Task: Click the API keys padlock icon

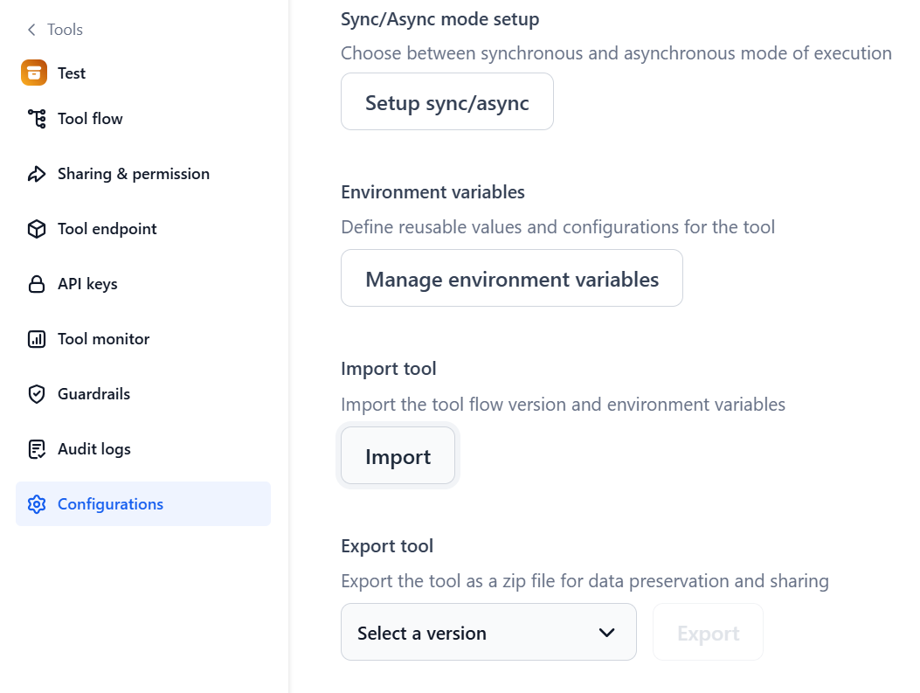Action: coord(37,284)
